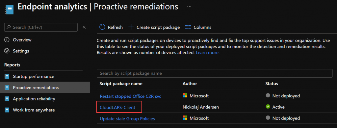
Task: Click the Proactive remediations page title
Action: [136, 7]
